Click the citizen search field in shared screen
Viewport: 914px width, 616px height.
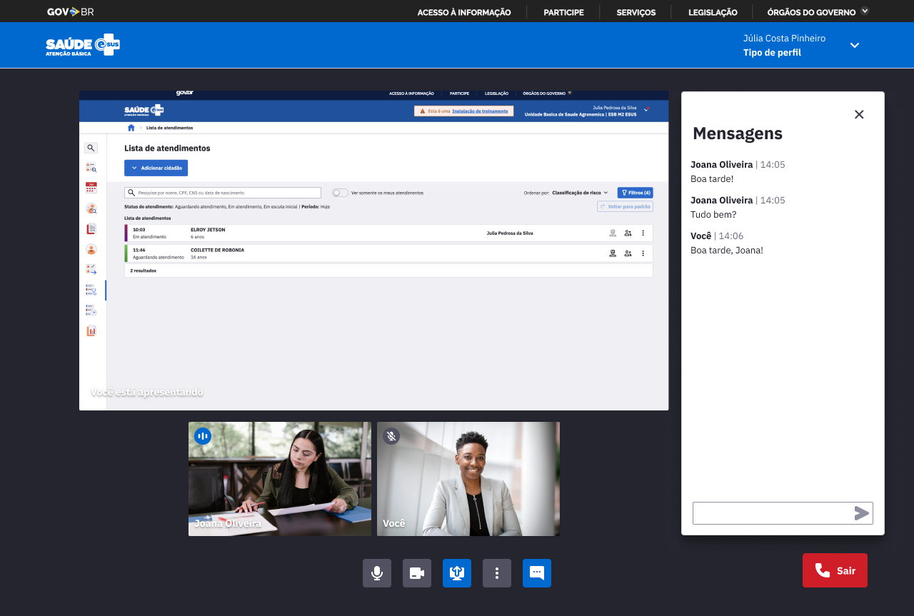click(223, 193)
